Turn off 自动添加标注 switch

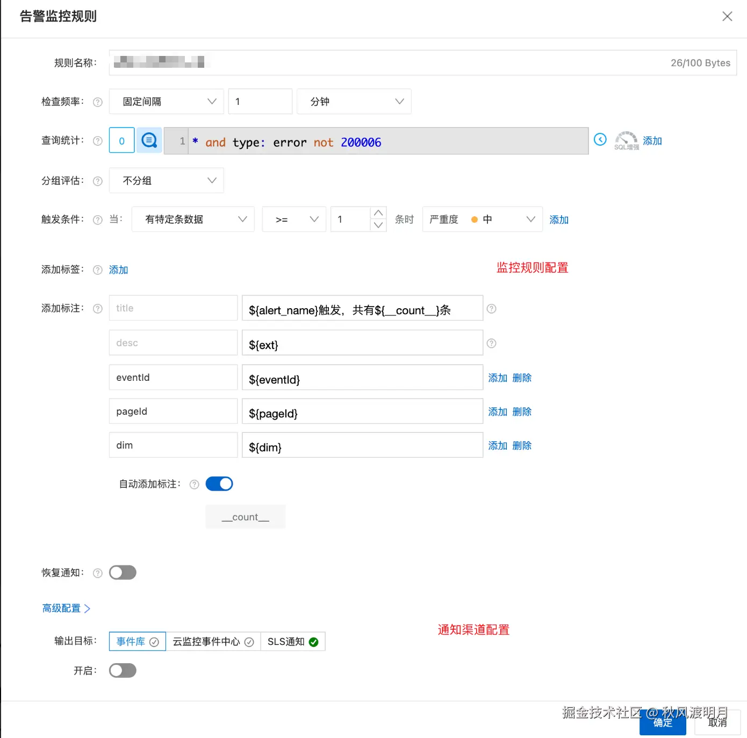click(x=219, y=484)
